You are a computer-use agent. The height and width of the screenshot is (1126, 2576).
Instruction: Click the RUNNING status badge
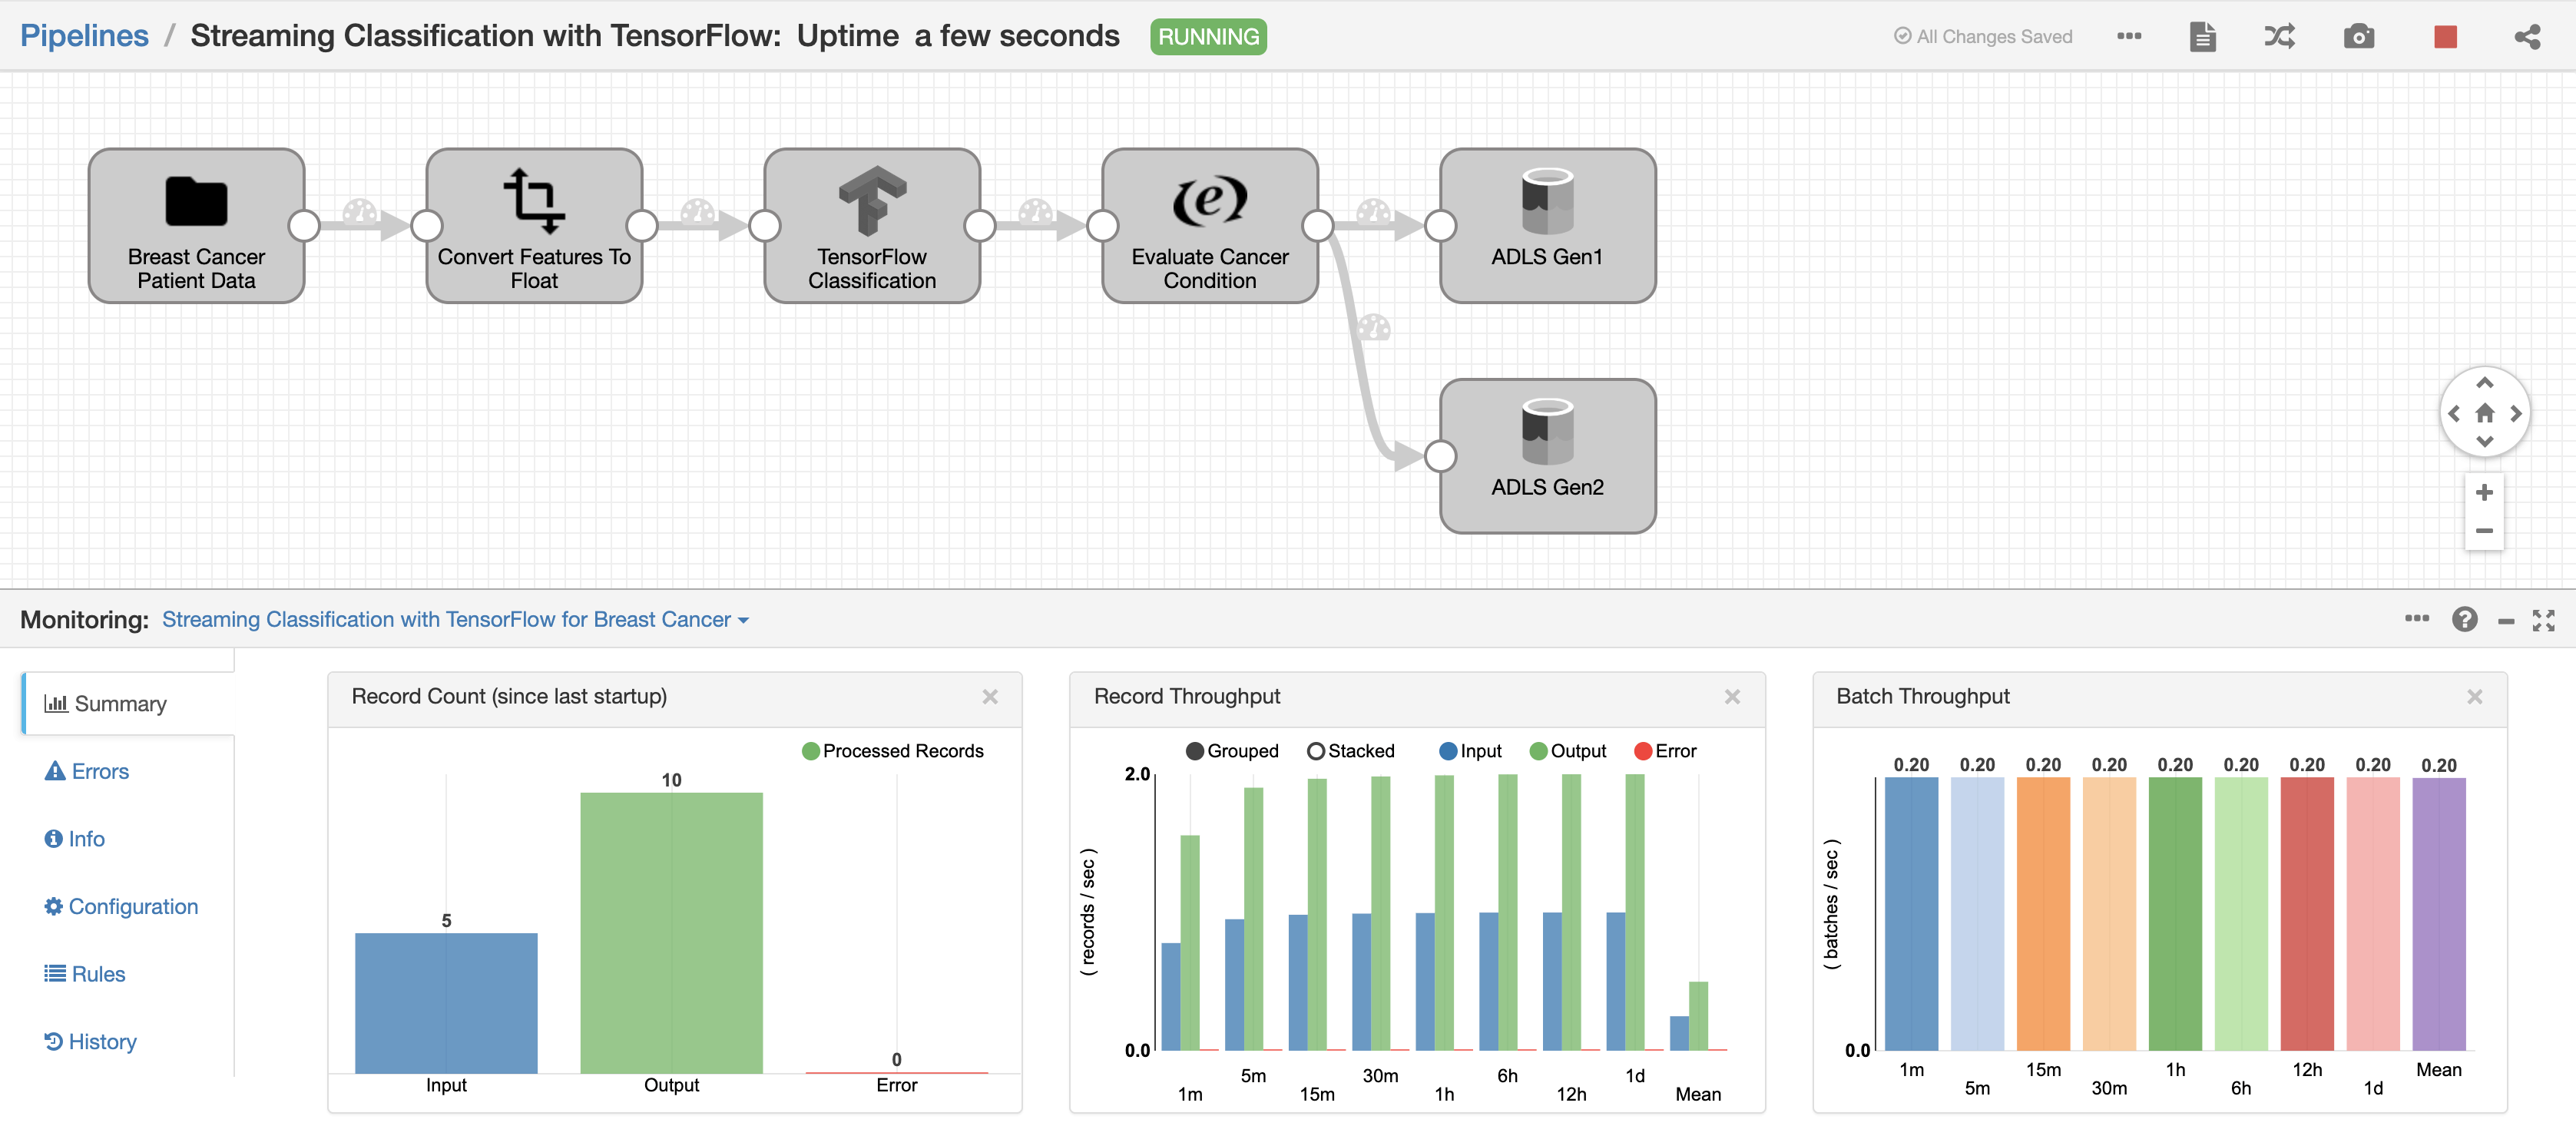[x=1208, y=37]
